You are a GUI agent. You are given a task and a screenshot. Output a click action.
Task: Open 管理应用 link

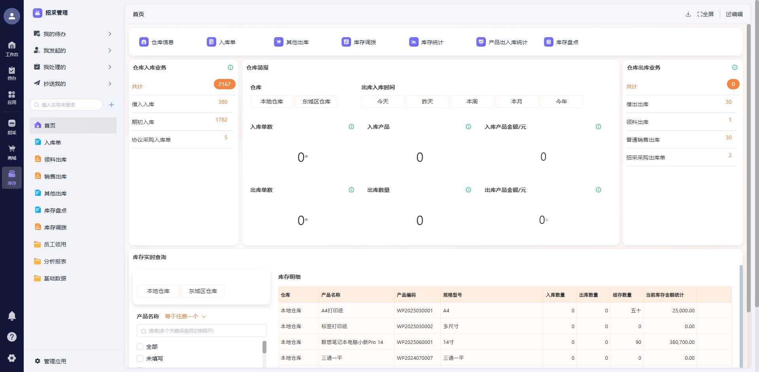pos(51,361)
